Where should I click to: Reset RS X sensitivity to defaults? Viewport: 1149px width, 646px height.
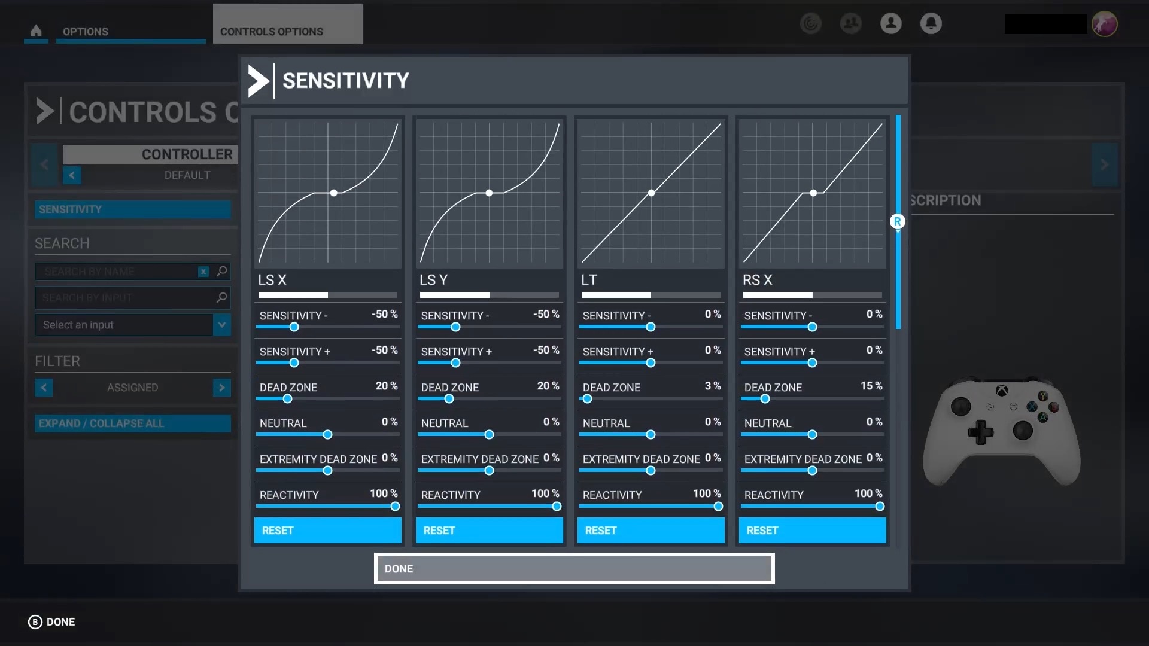pyautogui.click(x=812, y=530)
